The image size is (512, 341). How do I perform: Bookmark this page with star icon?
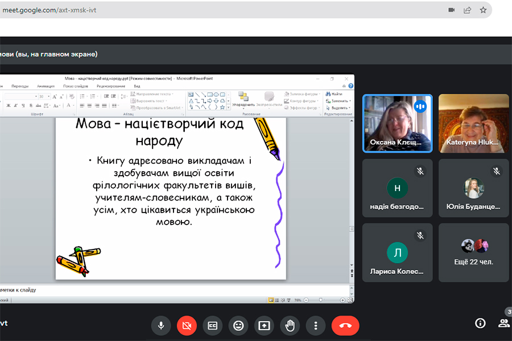click(x=483, y=10)
